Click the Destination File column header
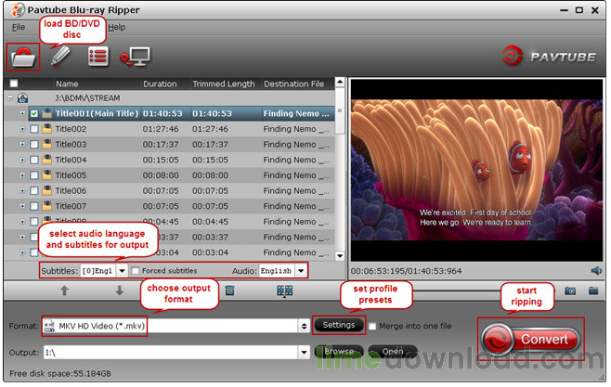Viewport: 611px width, 387px height. [293, 84]
